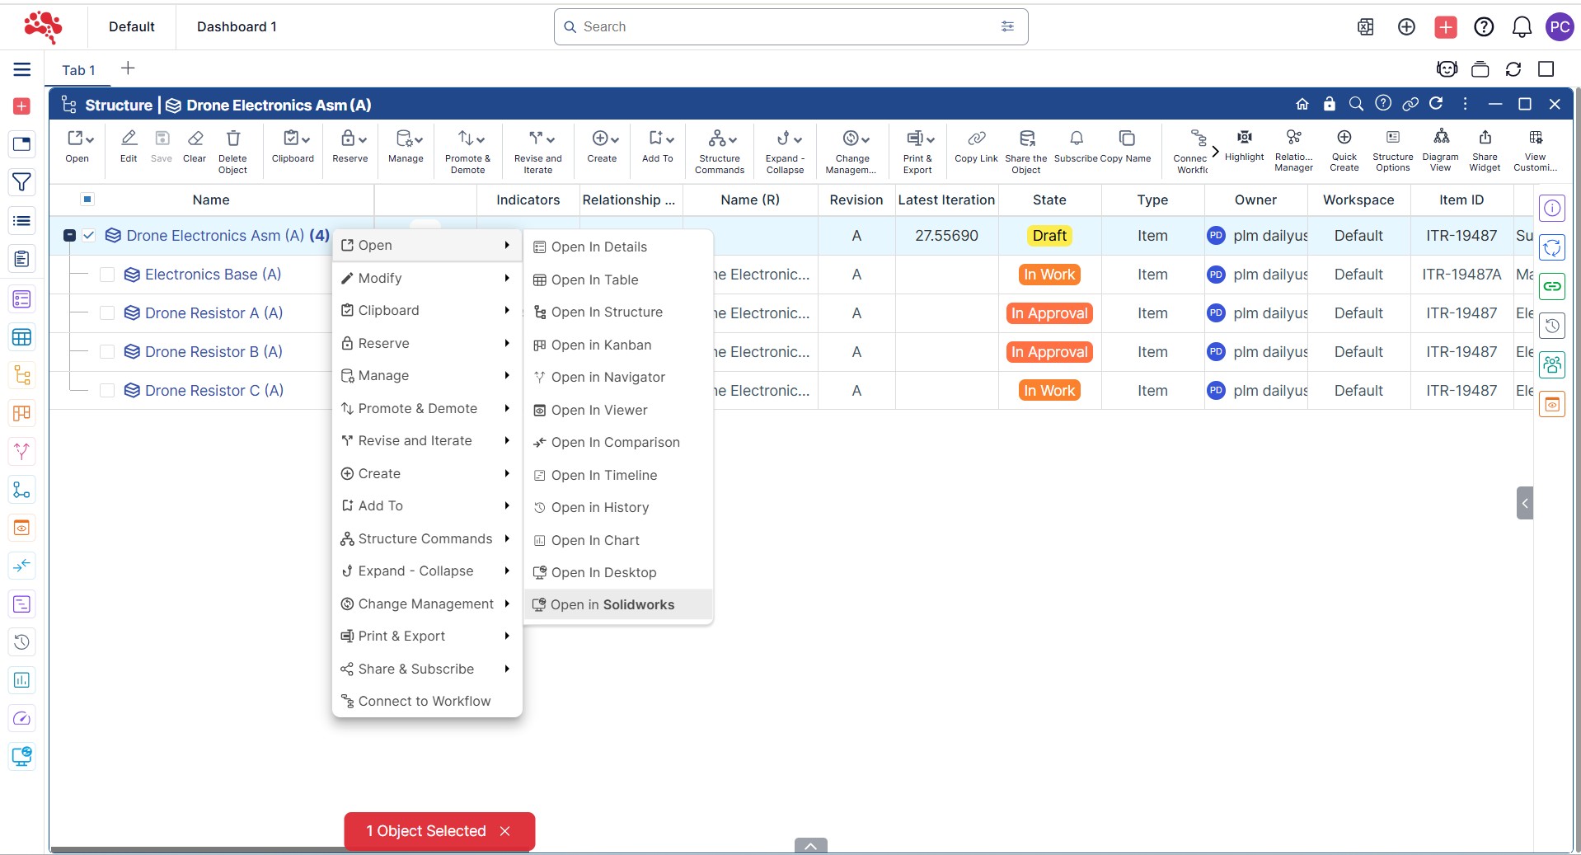Dismiss the 1 Object Selected banner
The image size is (1581, 855).
click(504, 831)
